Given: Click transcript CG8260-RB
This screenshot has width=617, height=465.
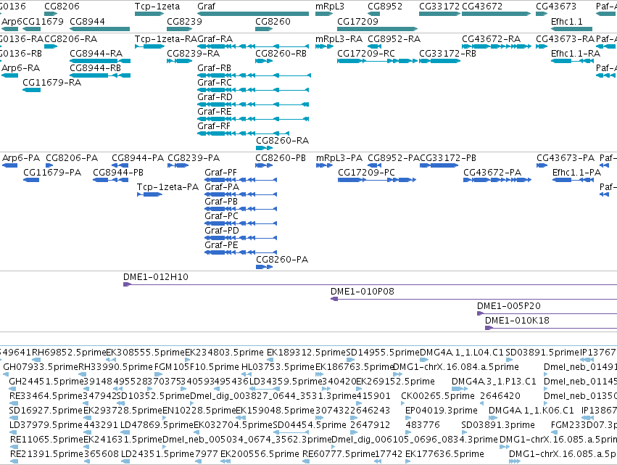Looking at the screenshot, I should click(264, 61).
